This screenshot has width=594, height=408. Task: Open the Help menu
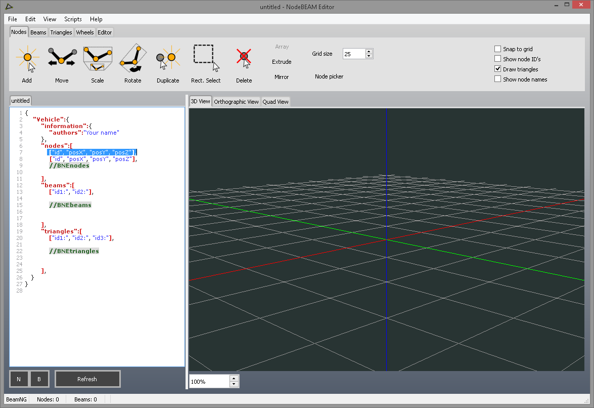96,19
